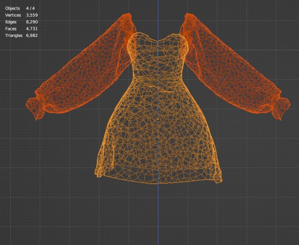Click the right sleeve cuff

[x=280, y=108]
